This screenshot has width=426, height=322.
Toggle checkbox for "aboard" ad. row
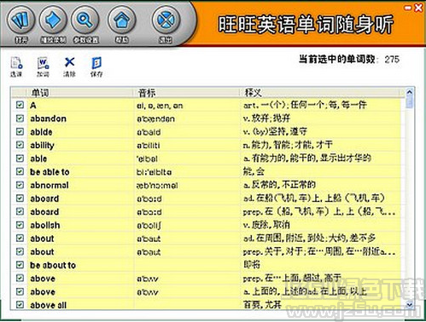click(20, 198)
